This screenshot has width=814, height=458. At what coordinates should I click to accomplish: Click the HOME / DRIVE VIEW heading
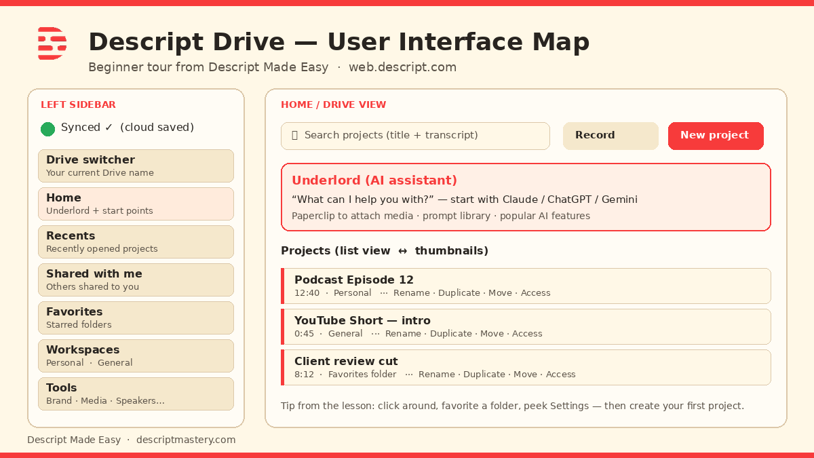[334, 104]
